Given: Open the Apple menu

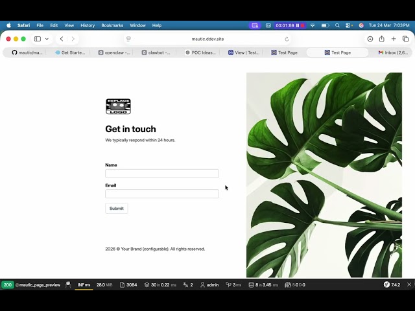Looking at the screenshot, I should (x=8, y=25).
